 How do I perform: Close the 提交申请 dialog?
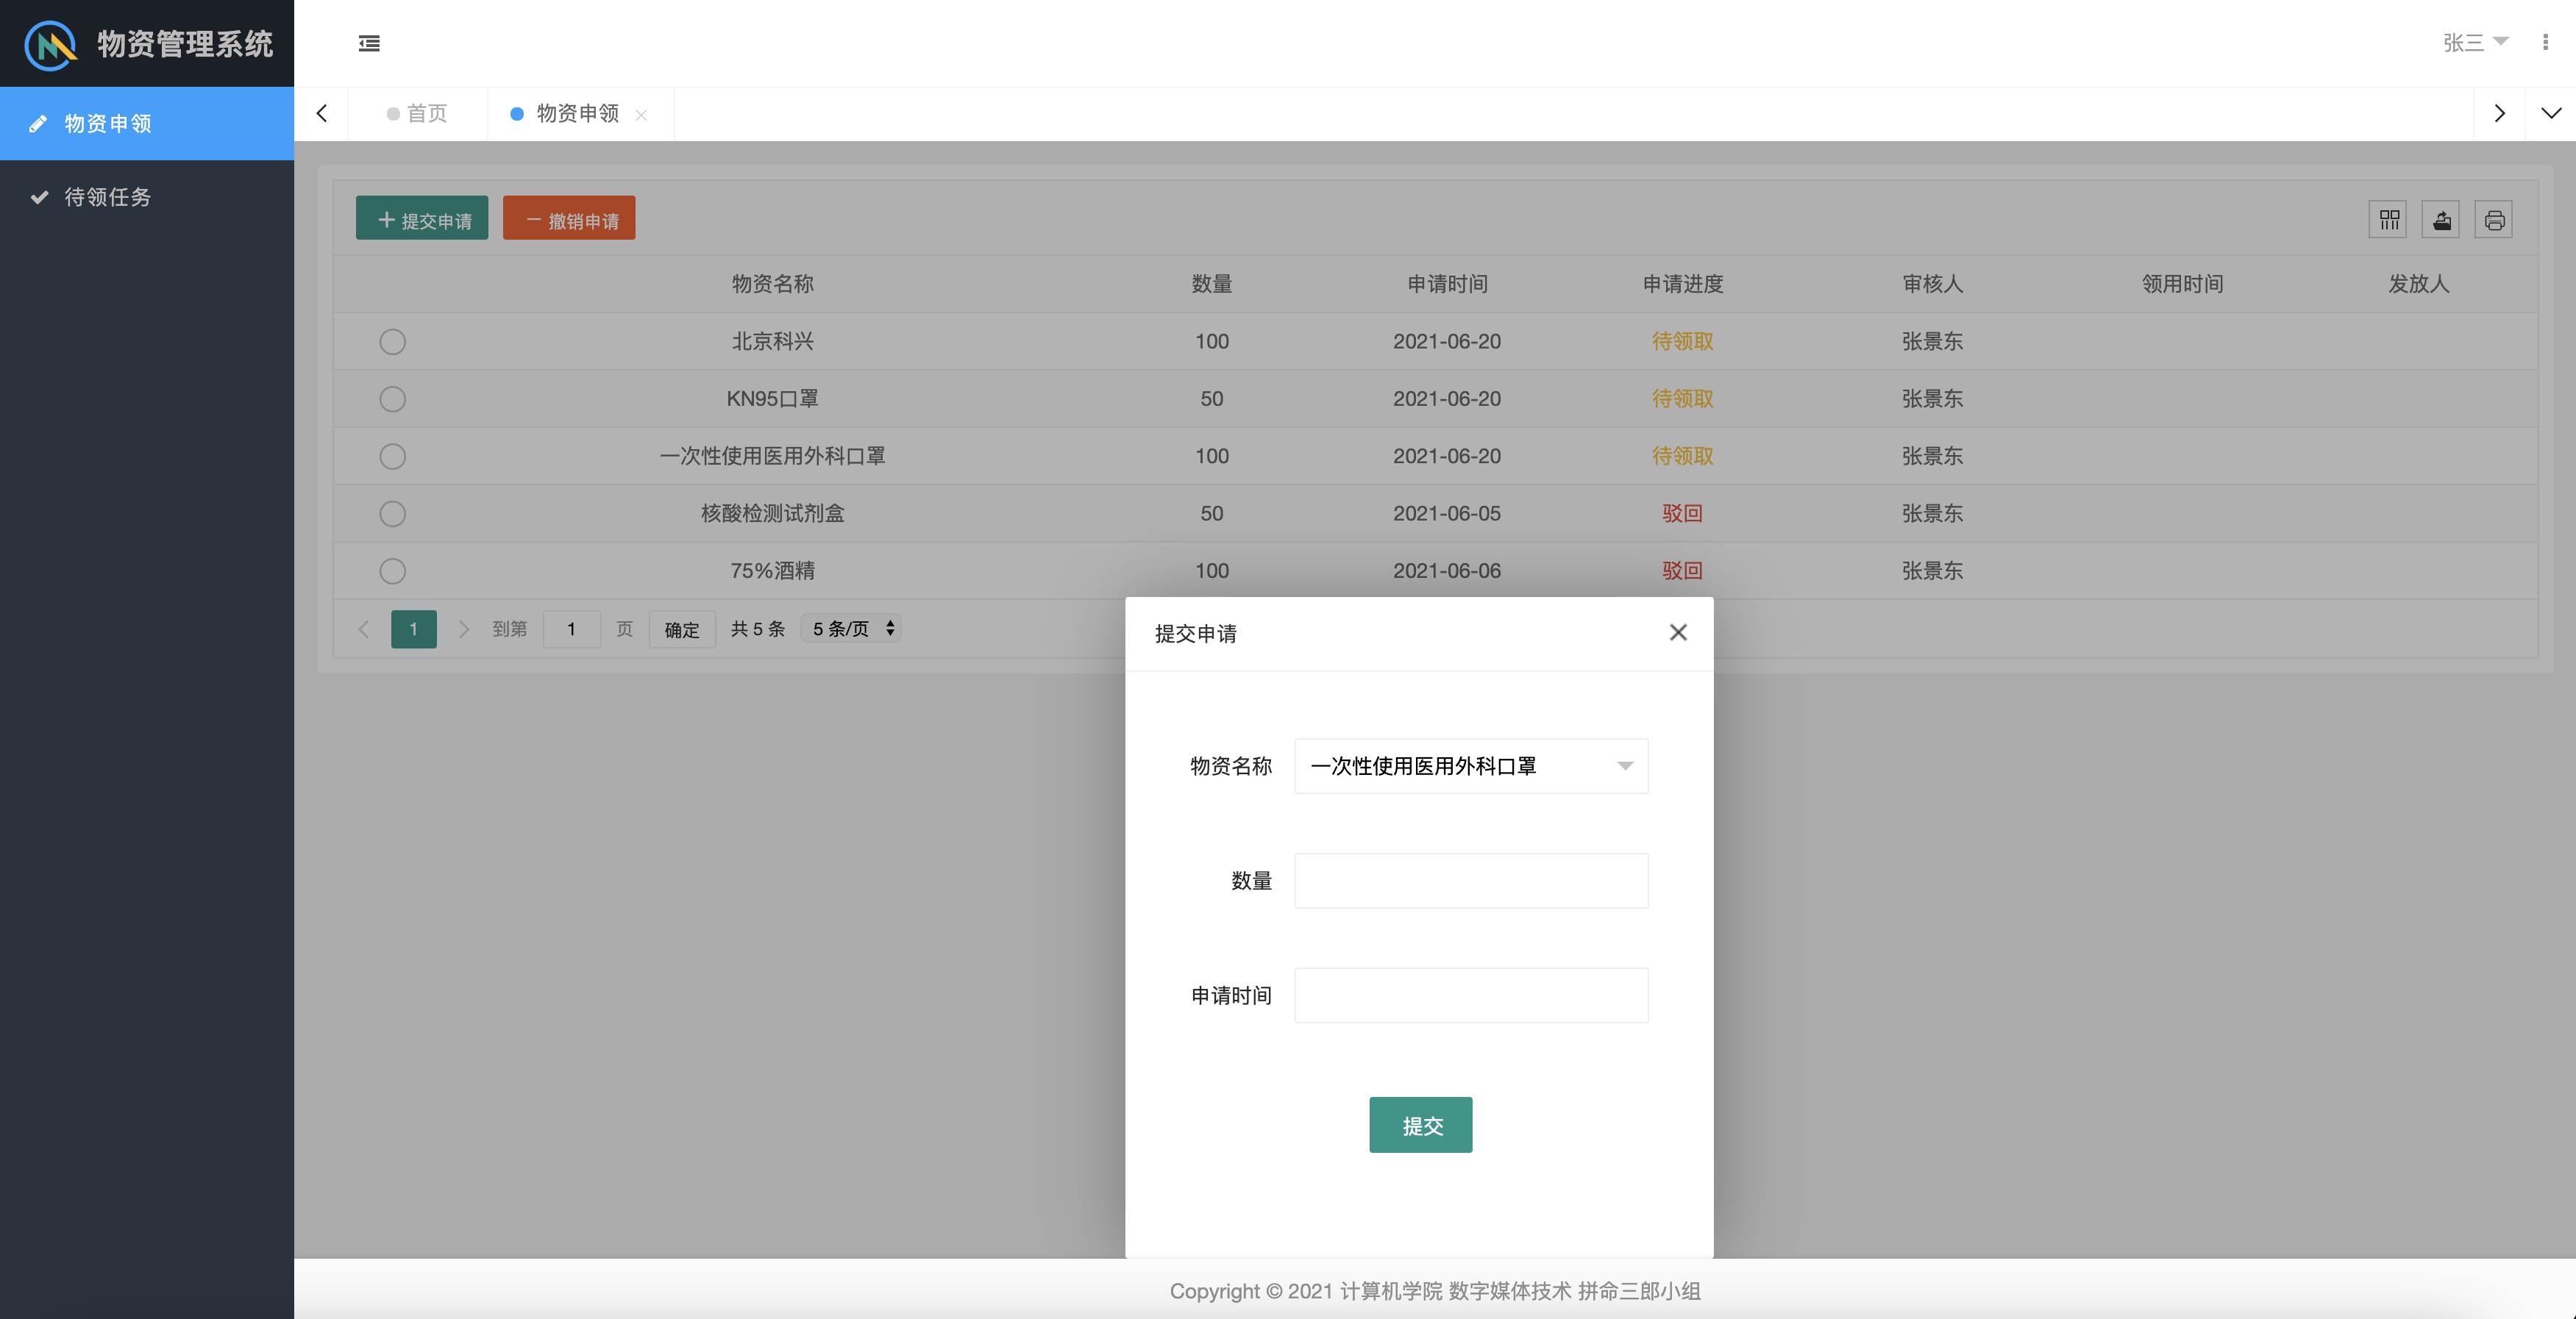[x=1678, y=632]
